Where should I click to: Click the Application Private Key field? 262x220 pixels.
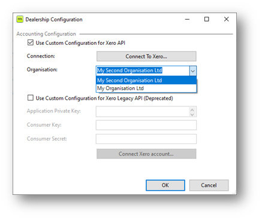click(x=143, y=111)
